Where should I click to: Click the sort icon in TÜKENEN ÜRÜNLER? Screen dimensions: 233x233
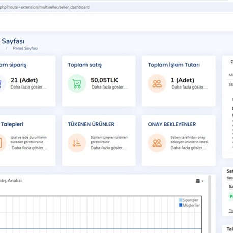(x=77, y=143)
